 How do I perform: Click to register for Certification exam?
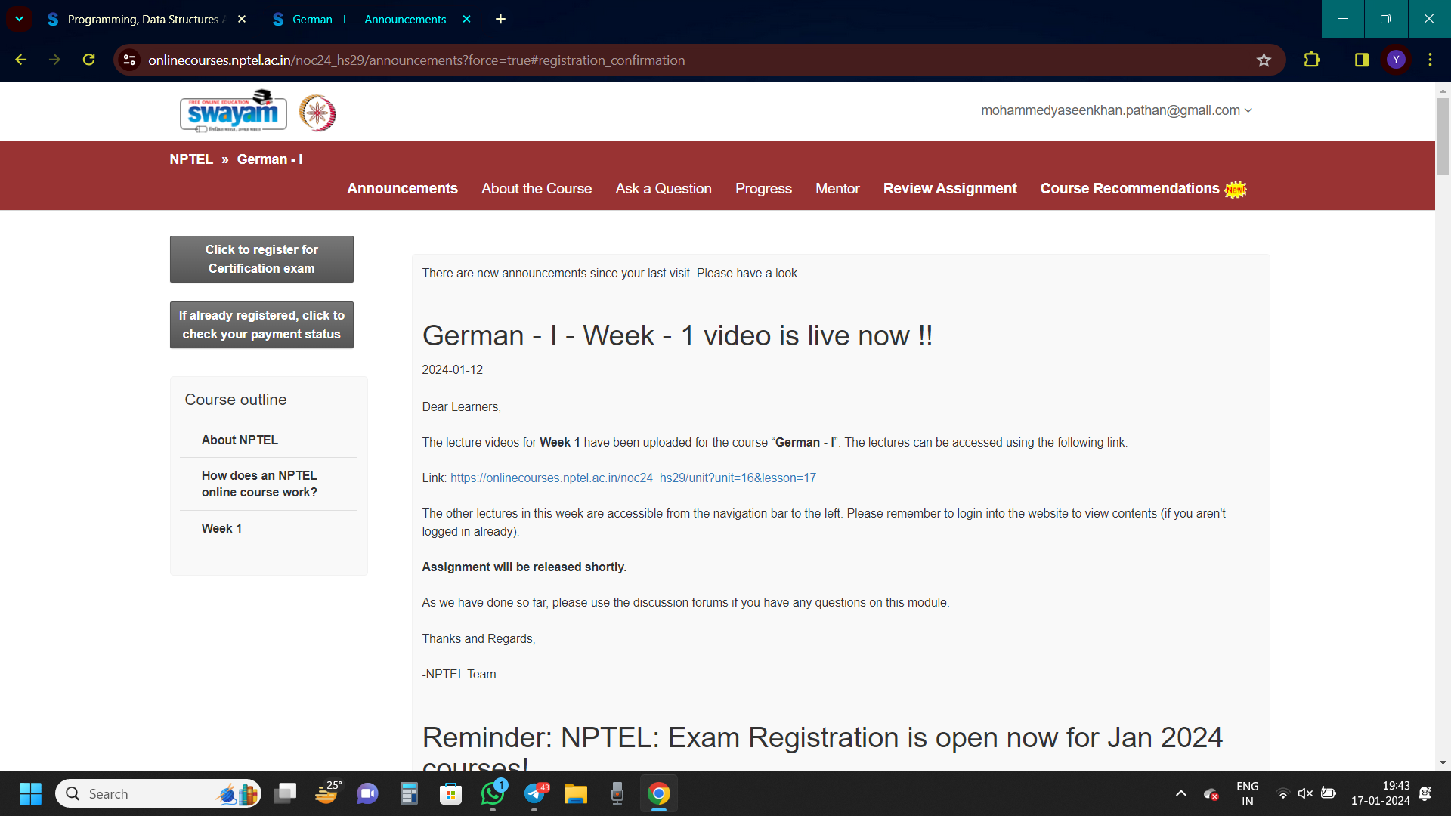pos(261,259)
